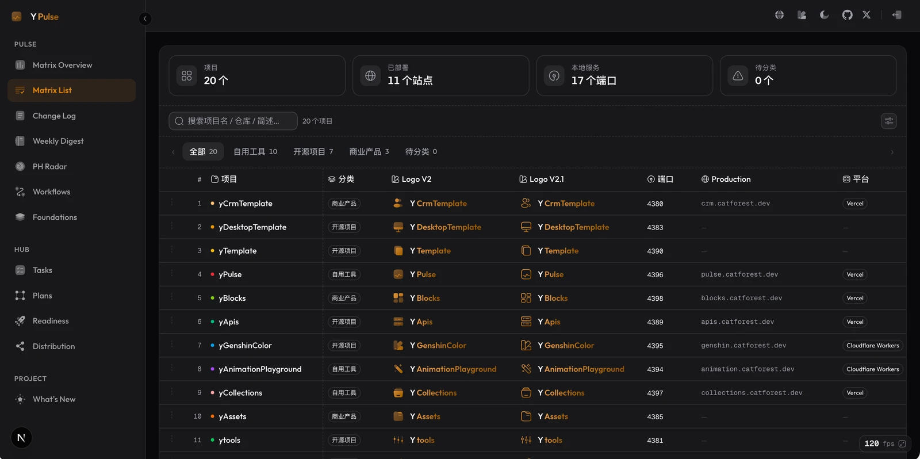Click the Cloudflare Workers badge in yGenshinColor row
The height and width of the screenshot is (459, 920).
[872, 346]
